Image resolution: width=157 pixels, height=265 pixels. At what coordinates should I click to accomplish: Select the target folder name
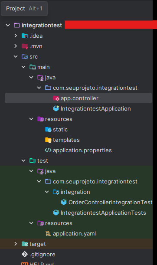coord(38,244)
